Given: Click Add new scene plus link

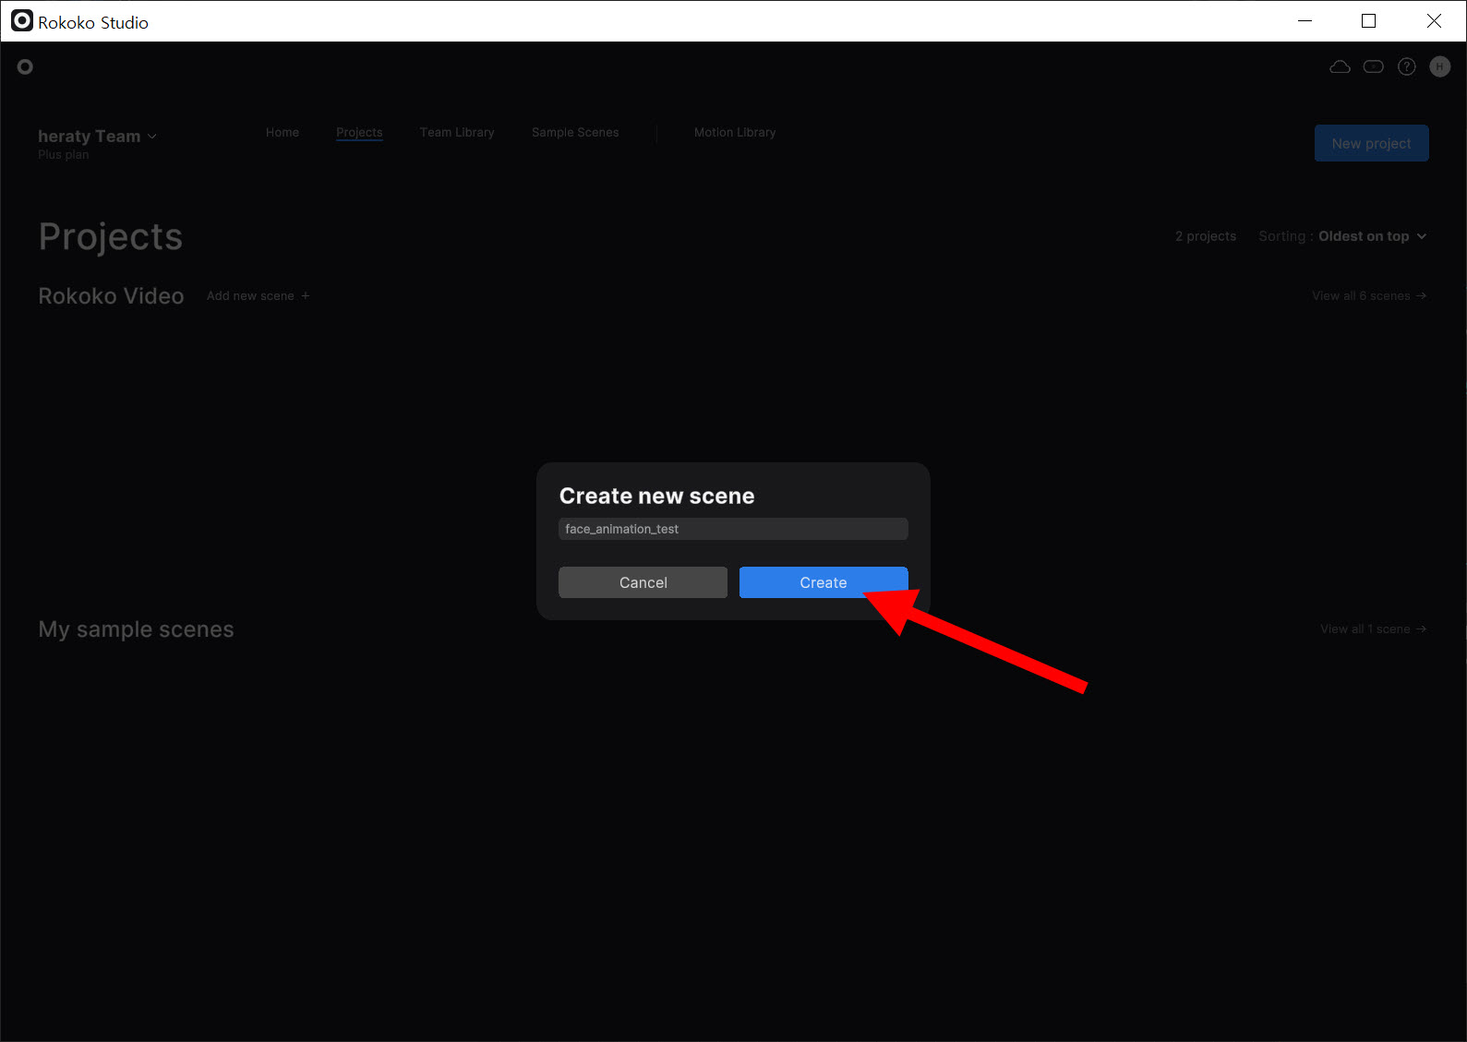Looking at the screenshot, I should coord(259,295).
